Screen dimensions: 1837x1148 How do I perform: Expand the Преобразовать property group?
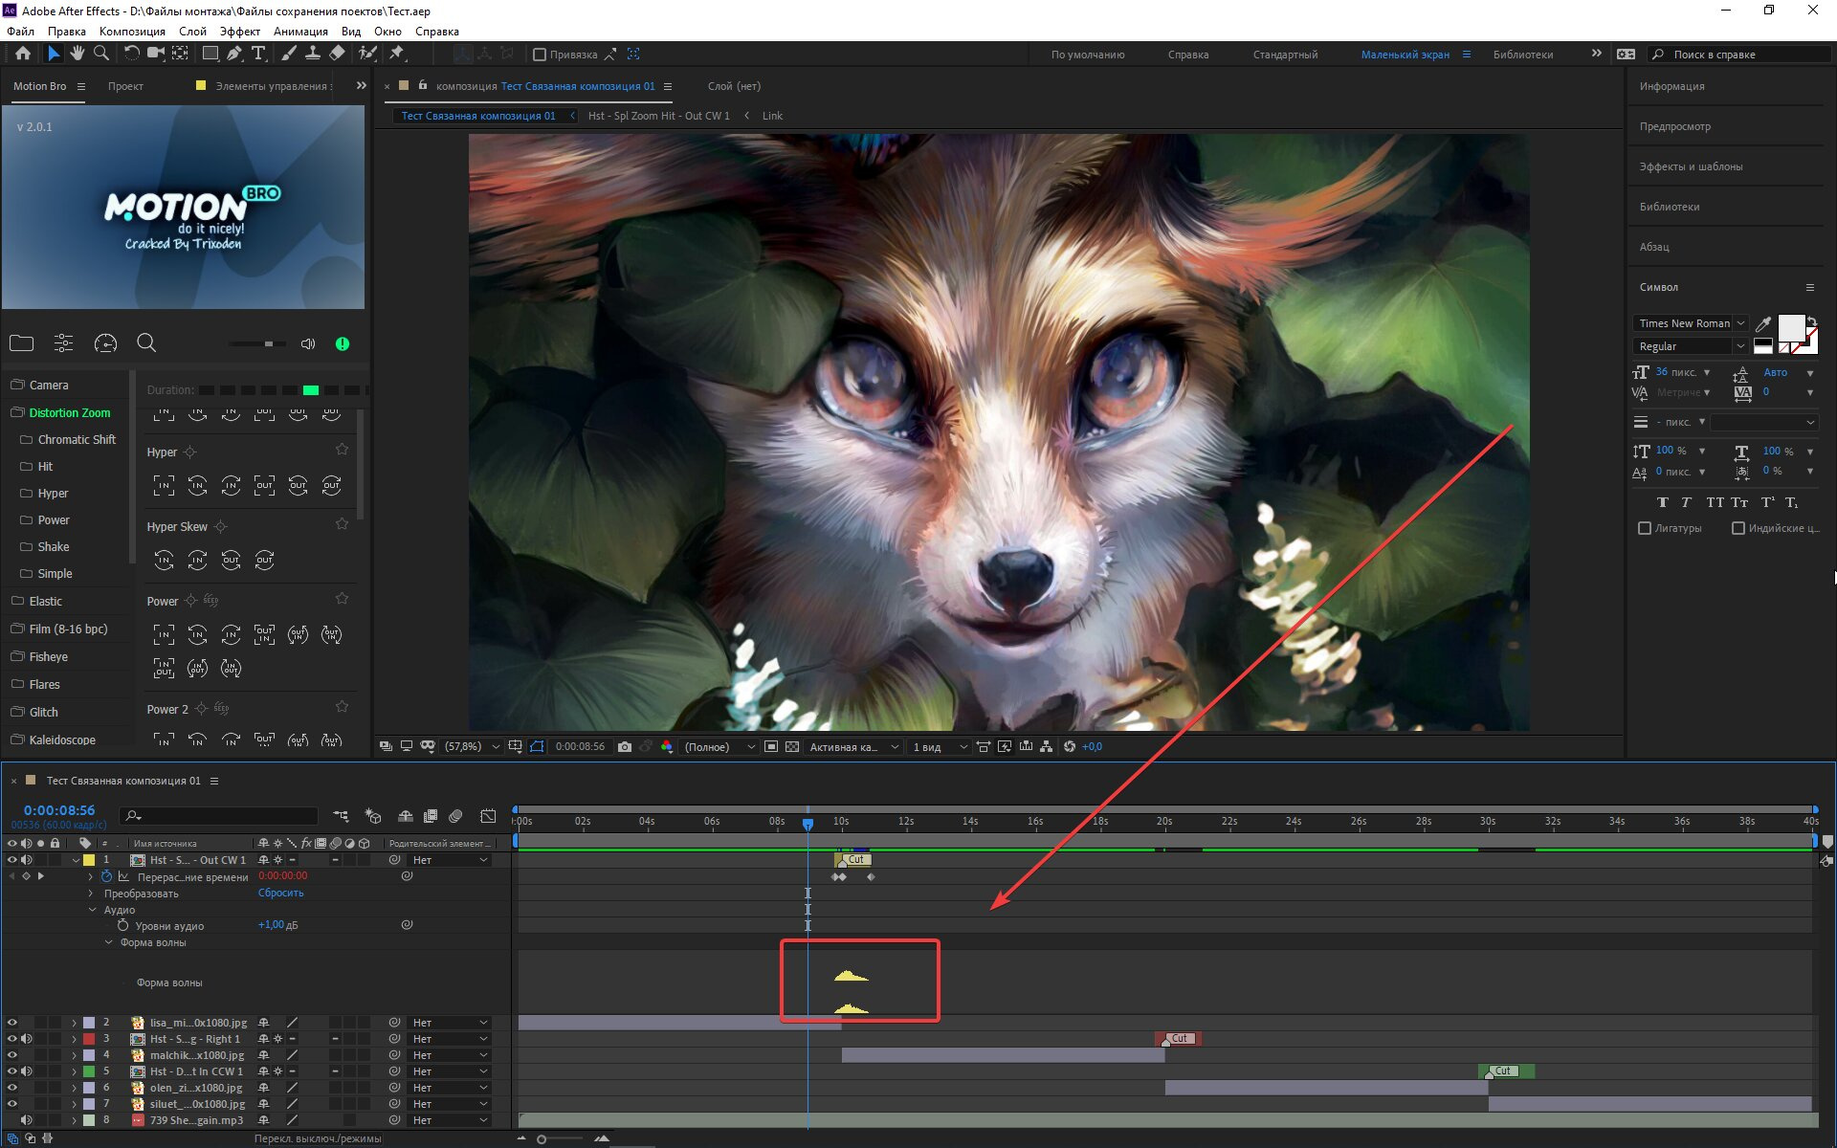coord(92,894)
